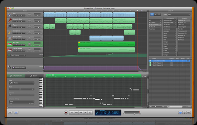197x125 pixels.
Task: Adjust the master volume slider
Action: [x=132, y=114]
